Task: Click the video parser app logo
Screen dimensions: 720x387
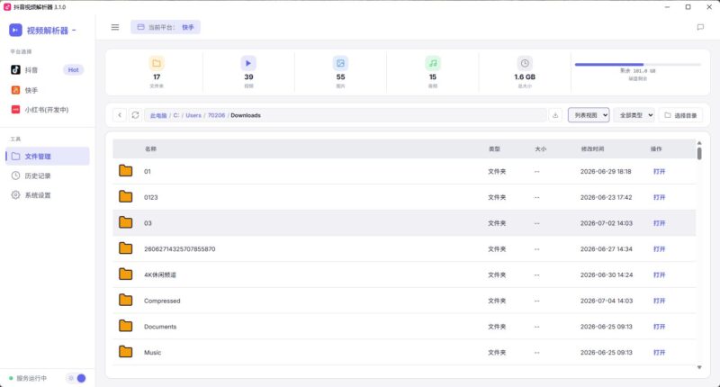Action: [15, 31]
